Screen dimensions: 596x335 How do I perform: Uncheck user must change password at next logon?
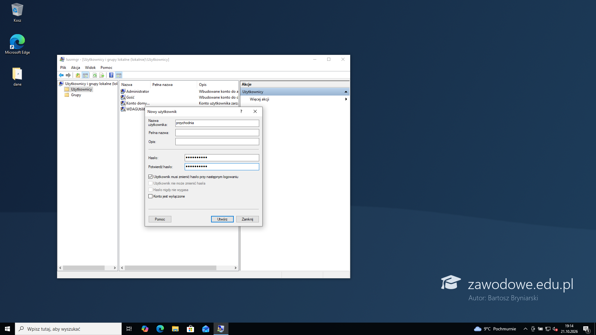click(x=151, y=177)
